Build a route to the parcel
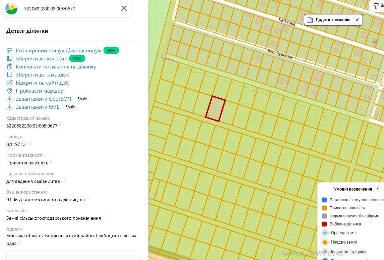This screenshot has height=260, width=384. coord(41,91)
